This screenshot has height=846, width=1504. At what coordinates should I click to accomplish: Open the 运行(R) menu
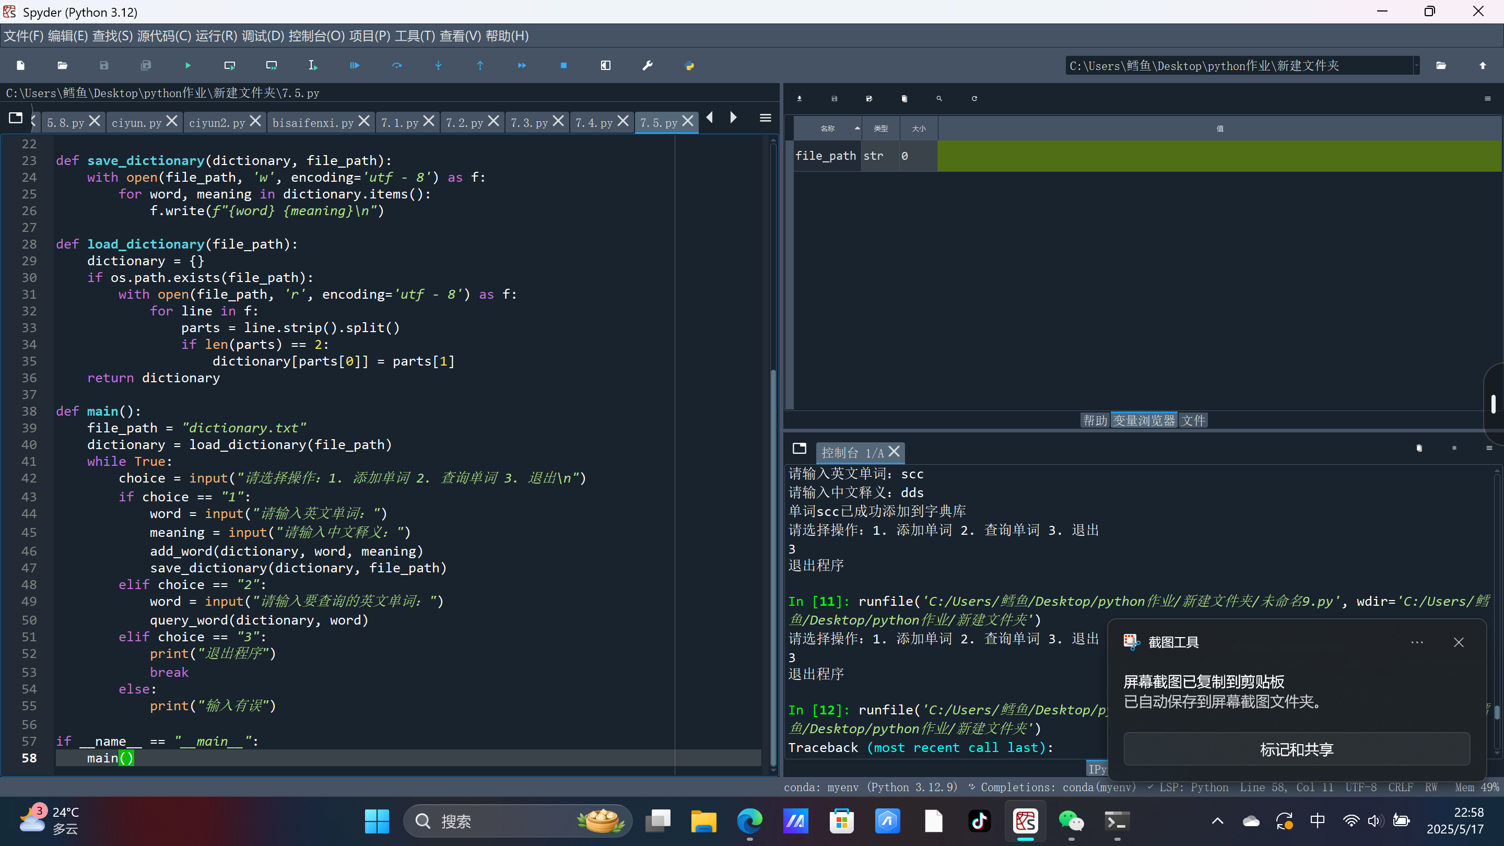click(x=216, y=36)
